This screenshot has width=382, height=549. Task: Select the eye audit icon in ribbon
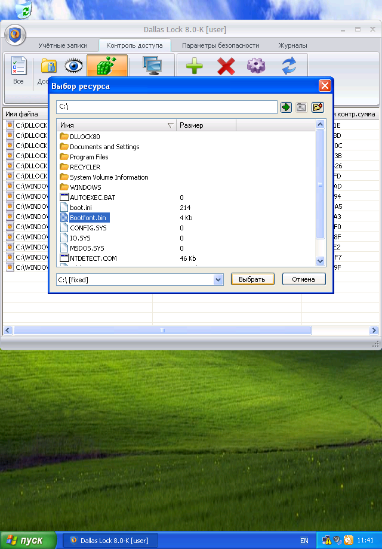(73, 66)
